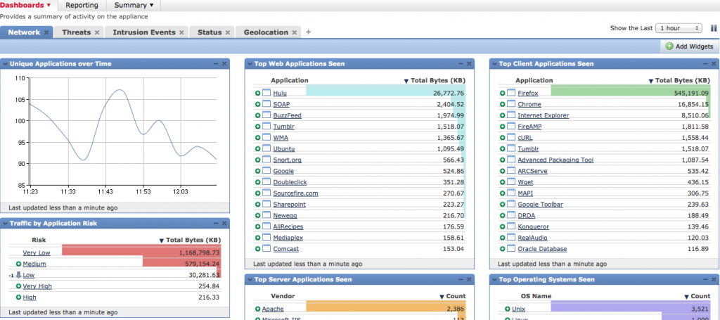Click the green plus icon beside Apache
720x320 pixels.
pyautogui.click(x=258, y=309)
